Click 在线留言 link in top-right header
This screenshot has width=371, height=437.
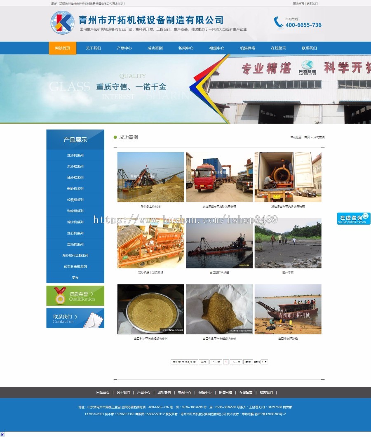[298, 4]
